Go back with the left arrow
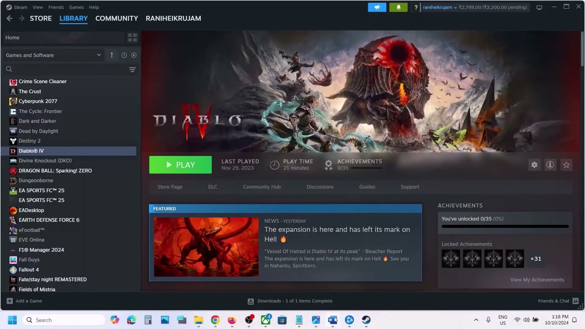Viewport: 585px width, 329px height. [9, 18]
